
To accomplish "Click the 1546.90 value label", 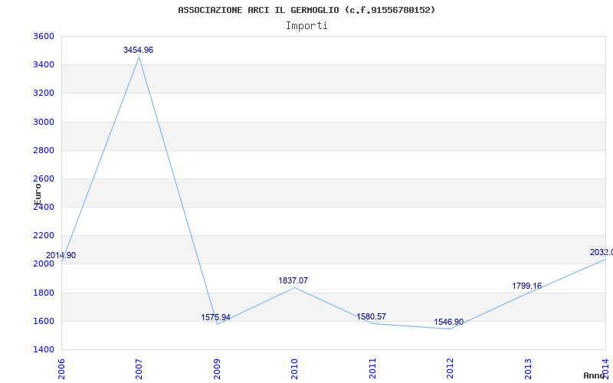I will tap(449, 322).
